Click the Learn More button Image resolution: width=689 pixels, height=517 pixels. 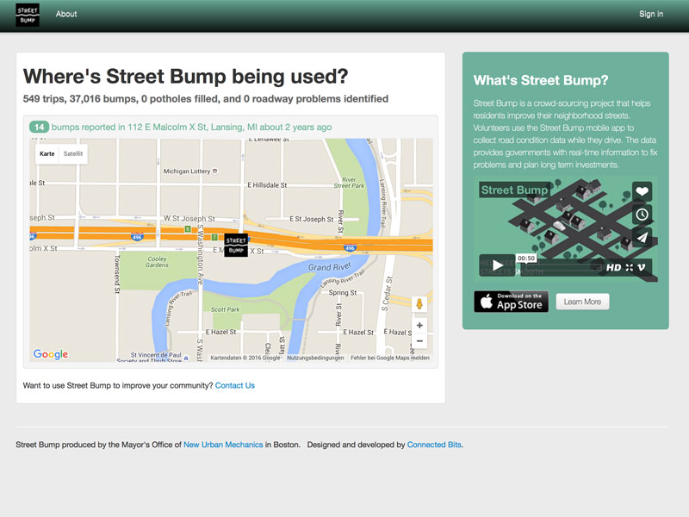tap(582, 302)
